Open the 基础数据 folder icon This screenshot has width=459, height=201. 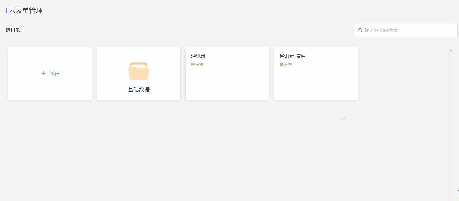(139, 71)
